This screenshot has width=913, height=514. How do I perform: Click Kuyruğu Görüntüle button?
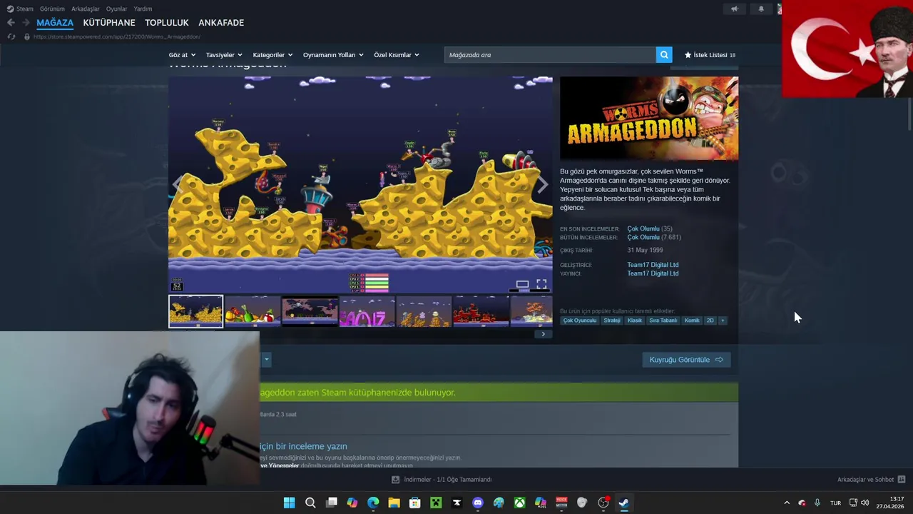pyautogui.click(x=686, y=360)
